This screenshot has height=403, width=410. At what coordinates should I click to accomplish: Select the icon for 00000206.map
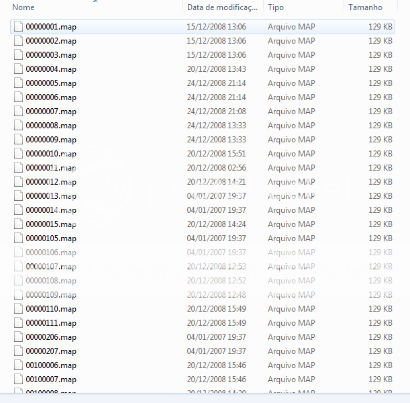coord(18,337)
